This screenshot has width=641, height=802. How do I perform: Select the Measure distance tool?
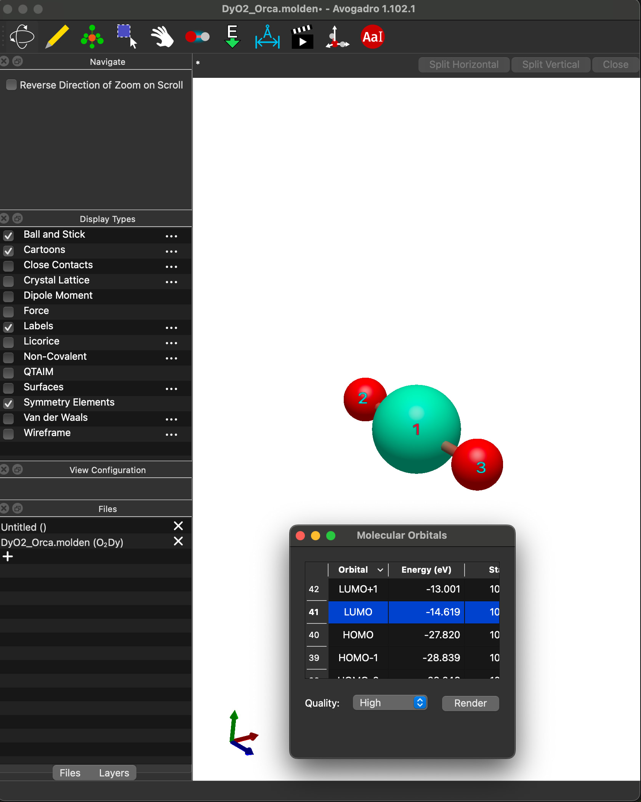coord(267,37)
